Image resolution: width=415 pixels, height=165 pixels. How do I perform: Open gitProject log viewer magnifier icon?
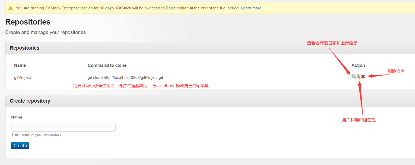[x=354, y=76]
